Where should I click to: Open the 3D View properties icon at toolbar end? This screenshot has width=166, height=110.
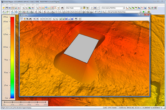click(80, 19)
